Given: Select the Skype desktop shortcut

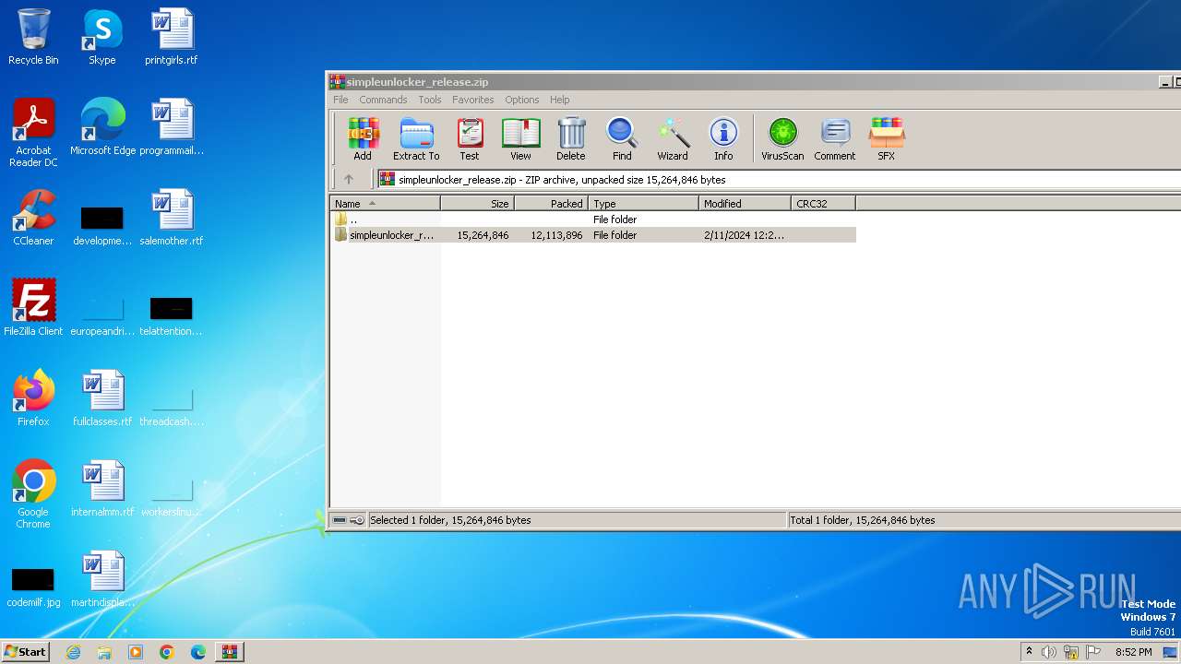Looking at the screenshot, I should point(102,37).
